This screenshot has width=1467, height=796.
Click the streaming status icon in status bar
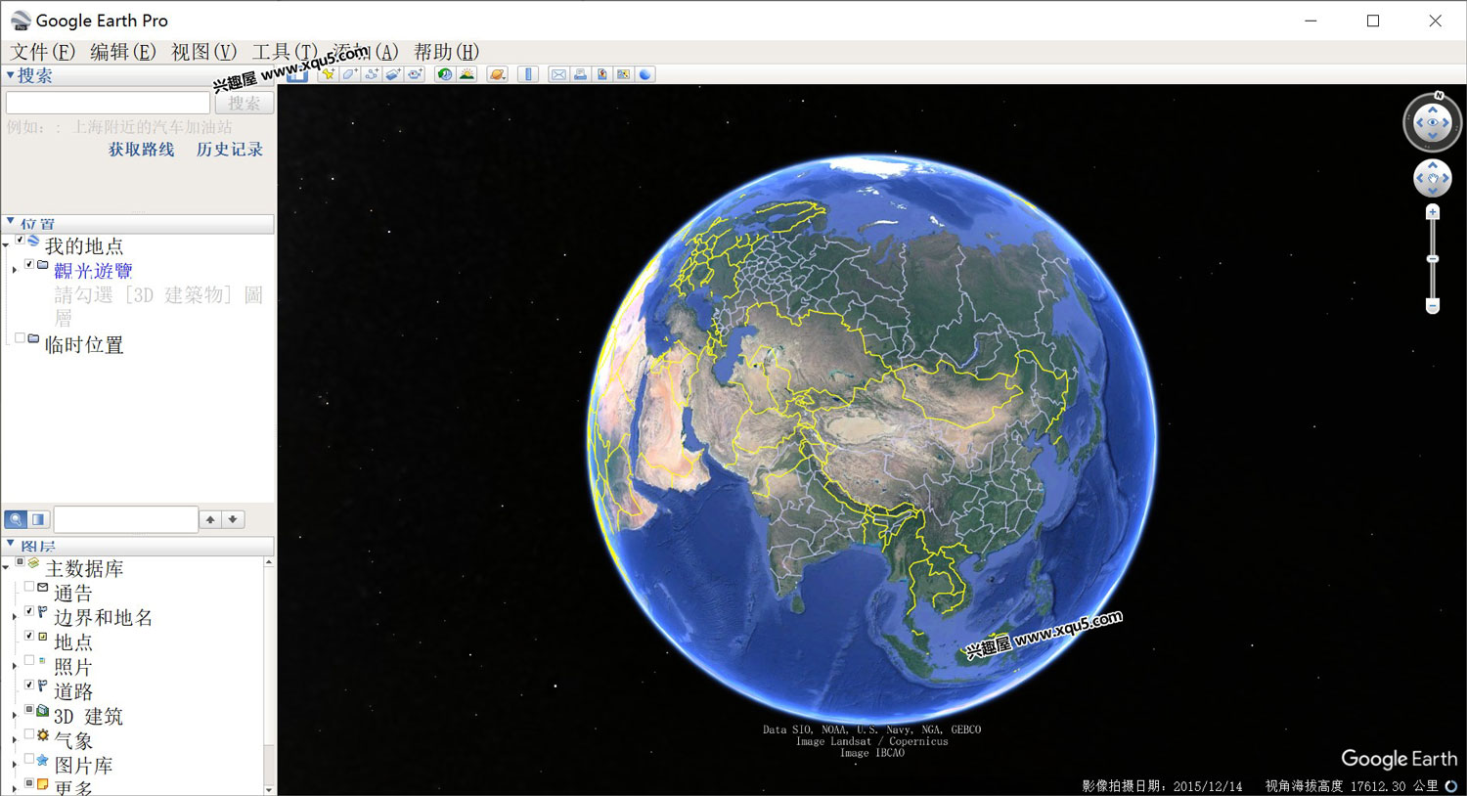click(x=1451, y=786)
